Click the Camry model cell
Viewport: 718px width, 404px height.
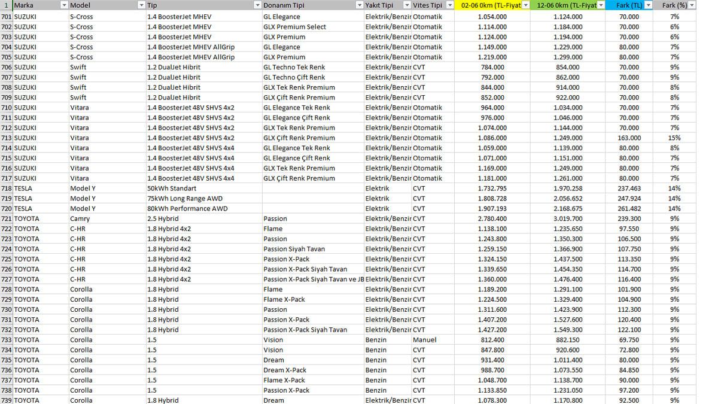coord(107,218)
